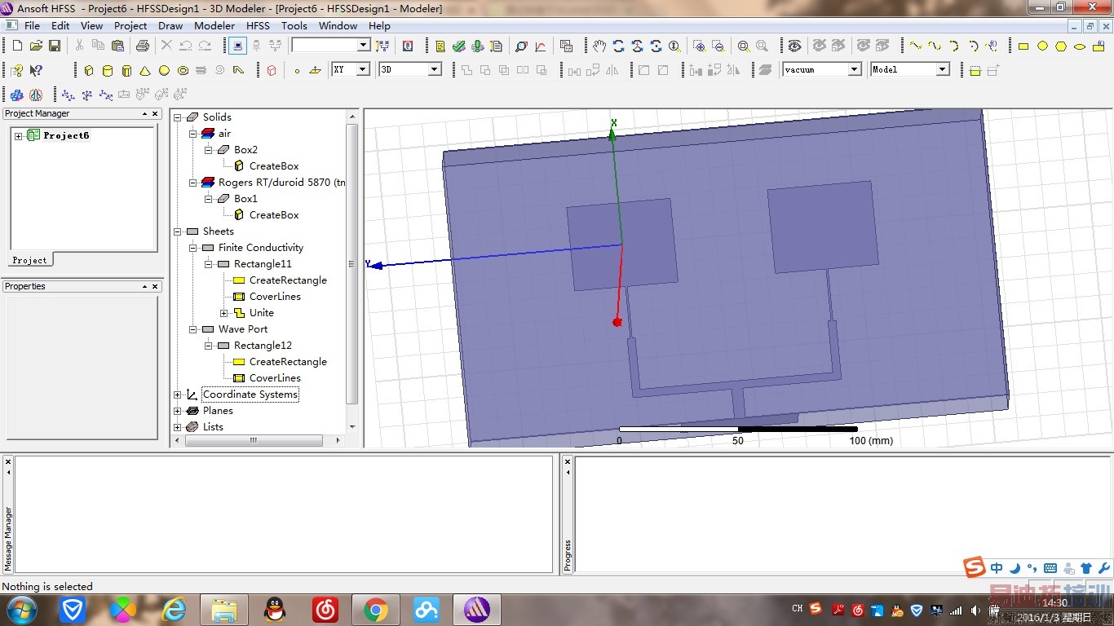Select the Draw Box tool
This screenshot has width=1114, height=626.
[89, 71]
